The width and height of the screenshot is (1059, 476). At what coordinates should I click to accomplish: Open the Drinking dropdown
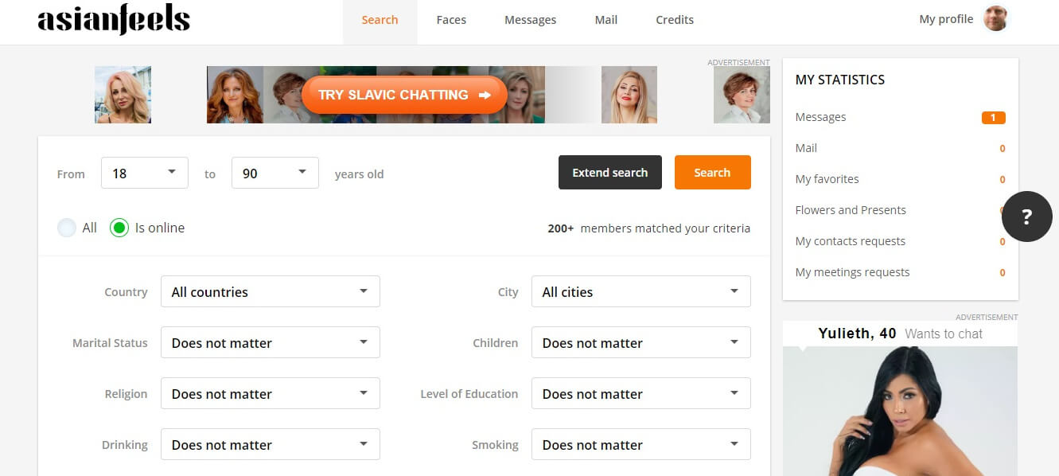tap(271, 444)
